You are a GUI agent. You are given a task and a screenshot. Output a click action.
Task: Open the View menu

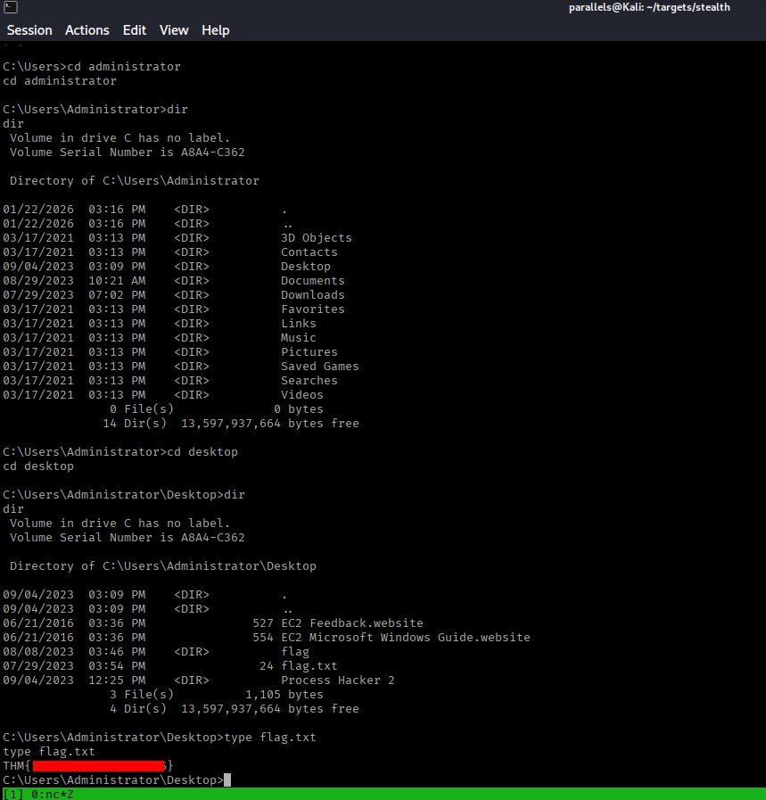point(174,30)
